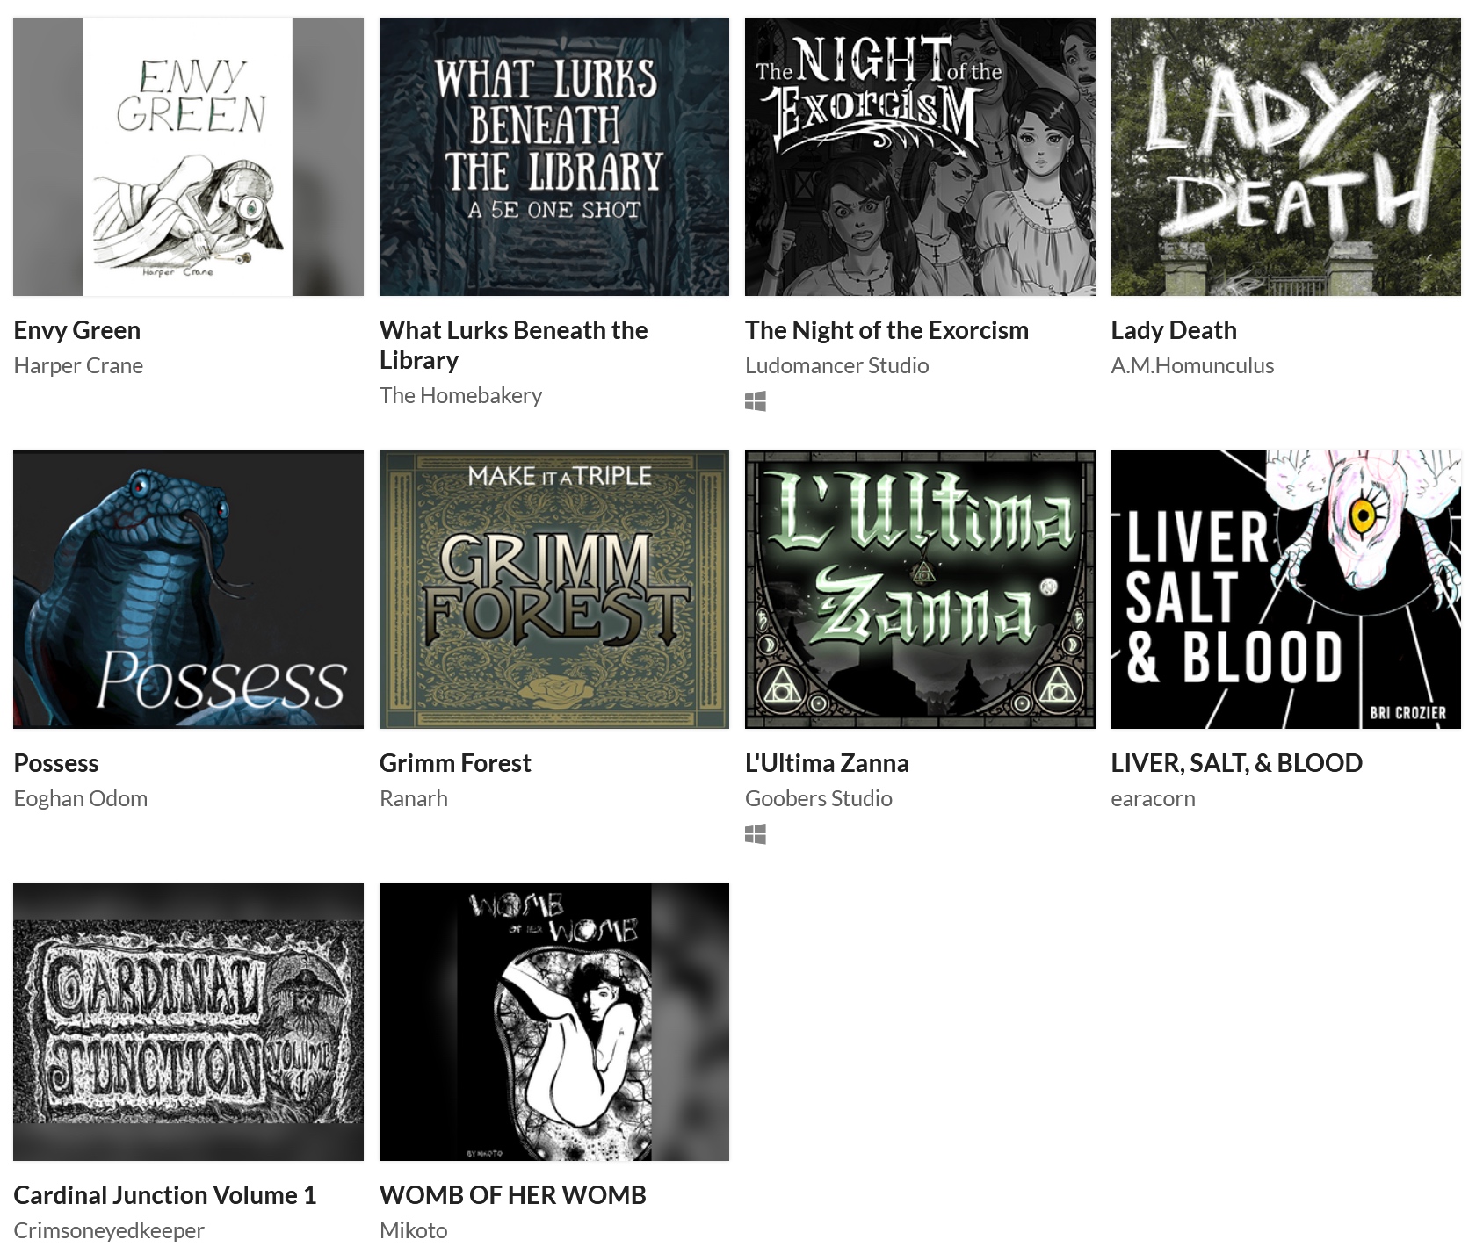Open the Eoghan Odom author link
1476x1254 pixels.
pos(81,798)
